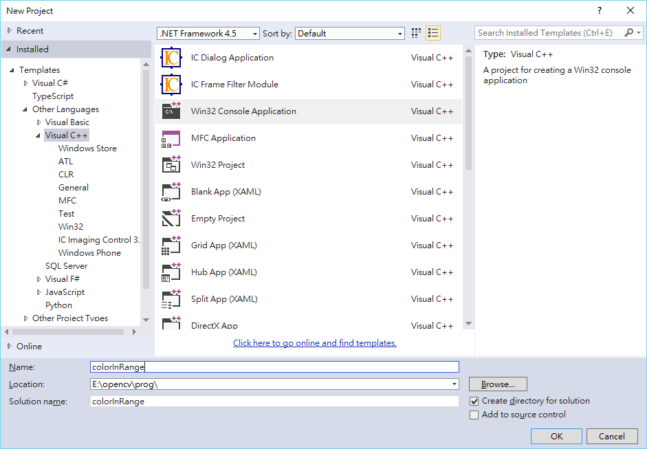This screenshot has height=449, width=647.
Task: Click the Solution name input field
Action: point(274,402)
